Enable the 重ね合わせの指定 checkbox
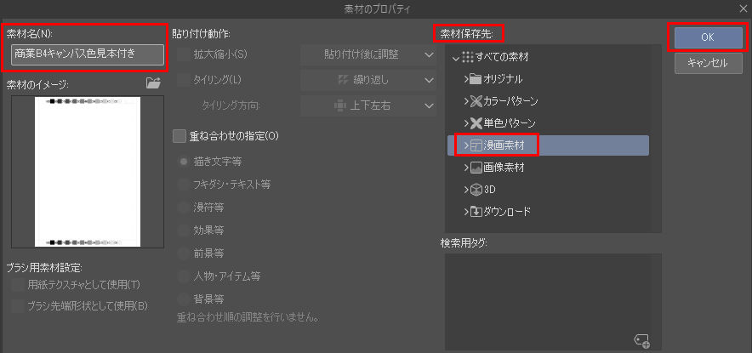The height and width of the screenshot is (353, 752). coord(179,136)
